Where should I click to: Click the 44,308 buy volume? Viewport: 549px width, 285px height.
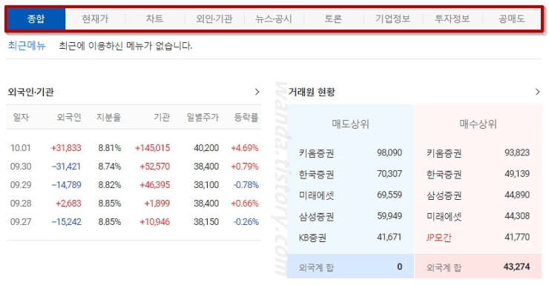point(517,216)
